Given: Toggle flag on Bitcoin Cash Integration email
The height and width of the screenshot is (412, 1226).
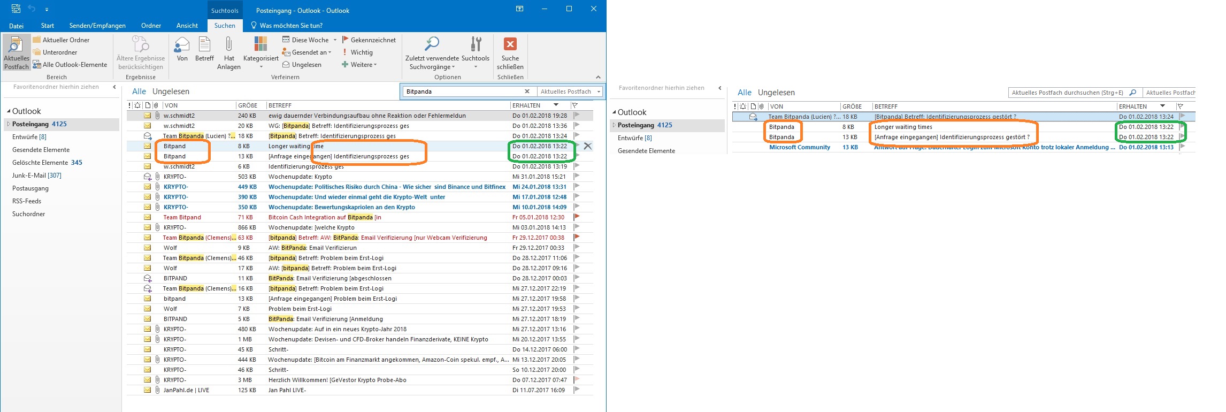Looking at the screenshot, I should (x=577, y=217).
